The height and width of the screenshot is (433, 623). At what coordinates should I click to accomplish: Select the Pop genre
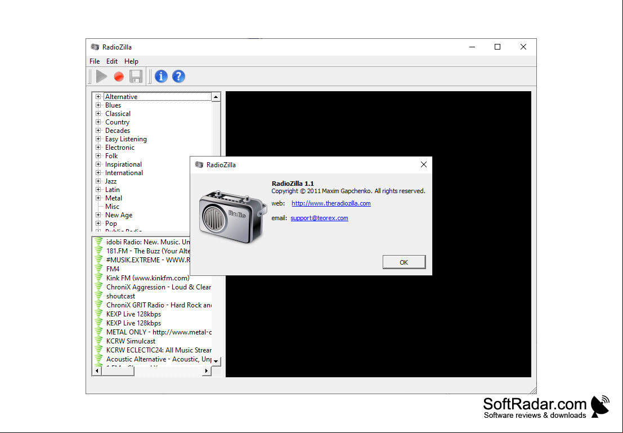coord(111,224)
